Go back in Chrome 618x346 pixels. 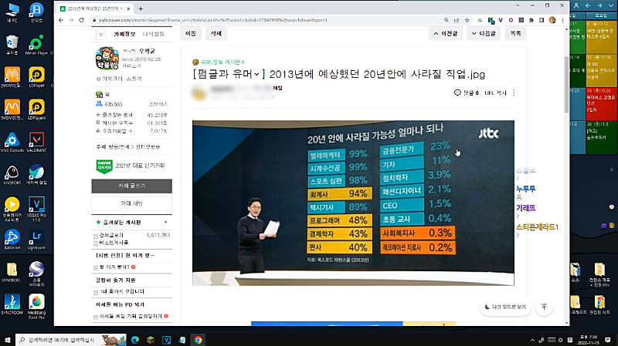[61, 20]
